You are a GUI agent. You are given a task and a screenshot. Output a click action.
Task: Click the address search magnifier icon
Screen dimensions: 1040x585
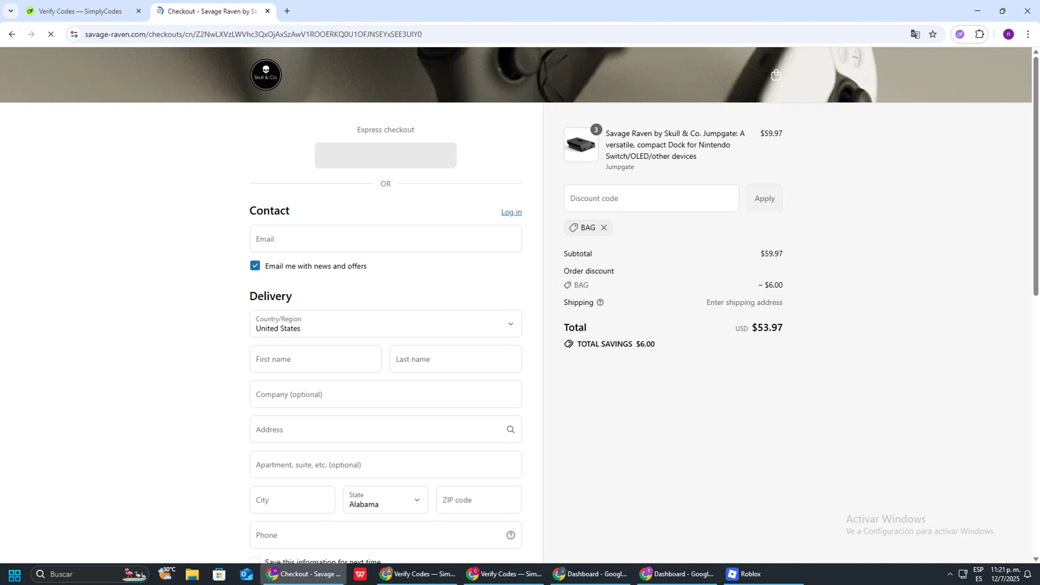(x=511, y=430)
